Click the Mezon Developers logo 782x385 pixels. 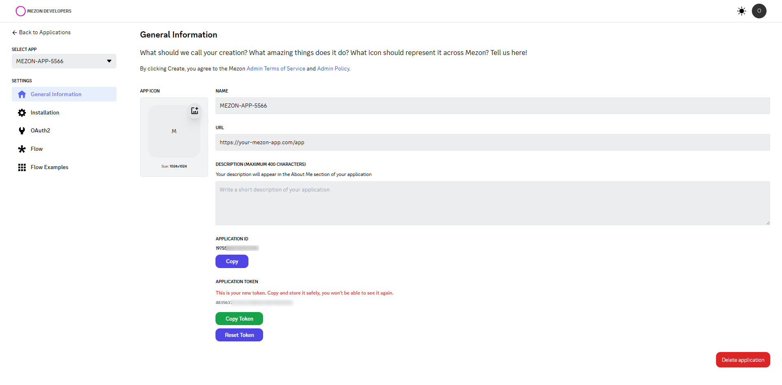click(x=44, y=11)
